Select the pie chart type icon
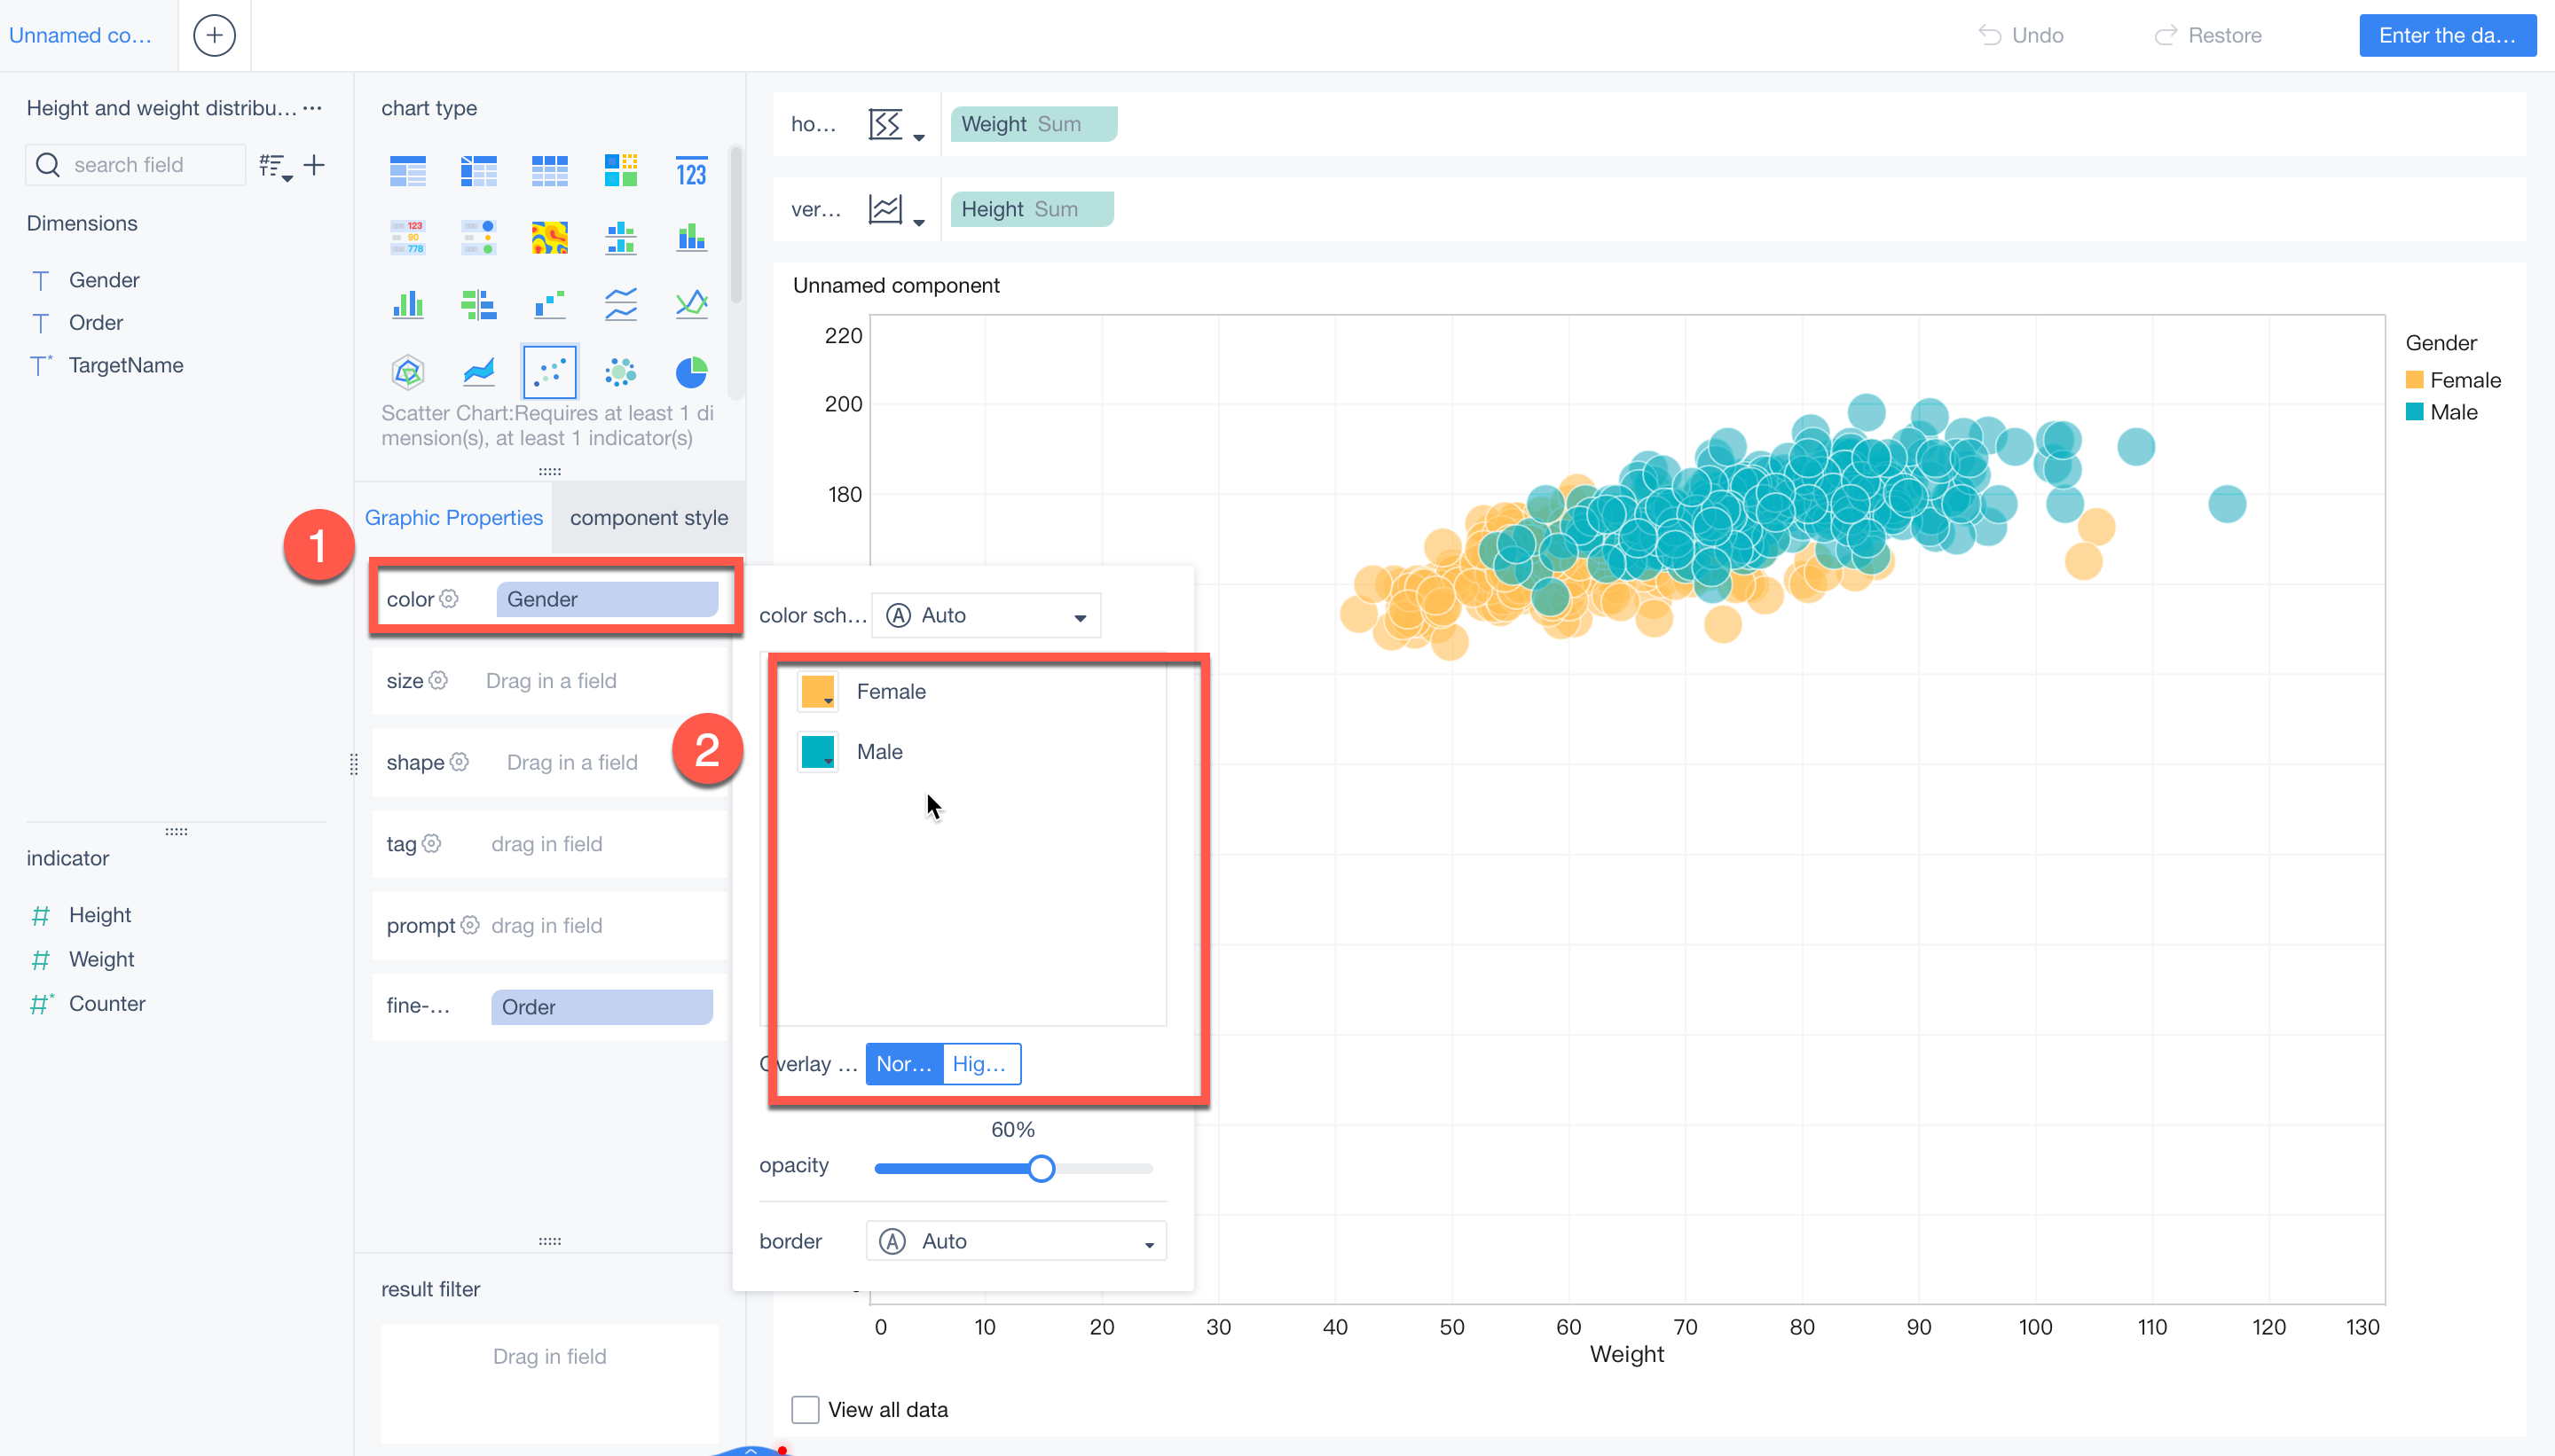 point(690,372)
